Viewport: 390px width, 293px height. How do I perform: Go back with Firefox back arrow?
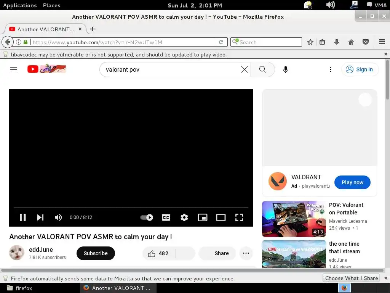(x=8, y=42)
